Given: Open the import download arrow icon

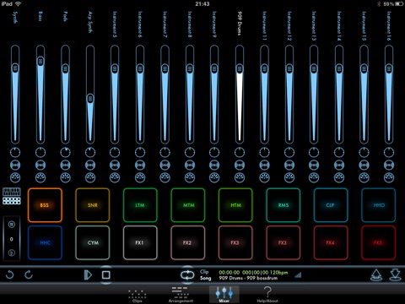Looking at the screenshot, I should [x=395, y=274].
